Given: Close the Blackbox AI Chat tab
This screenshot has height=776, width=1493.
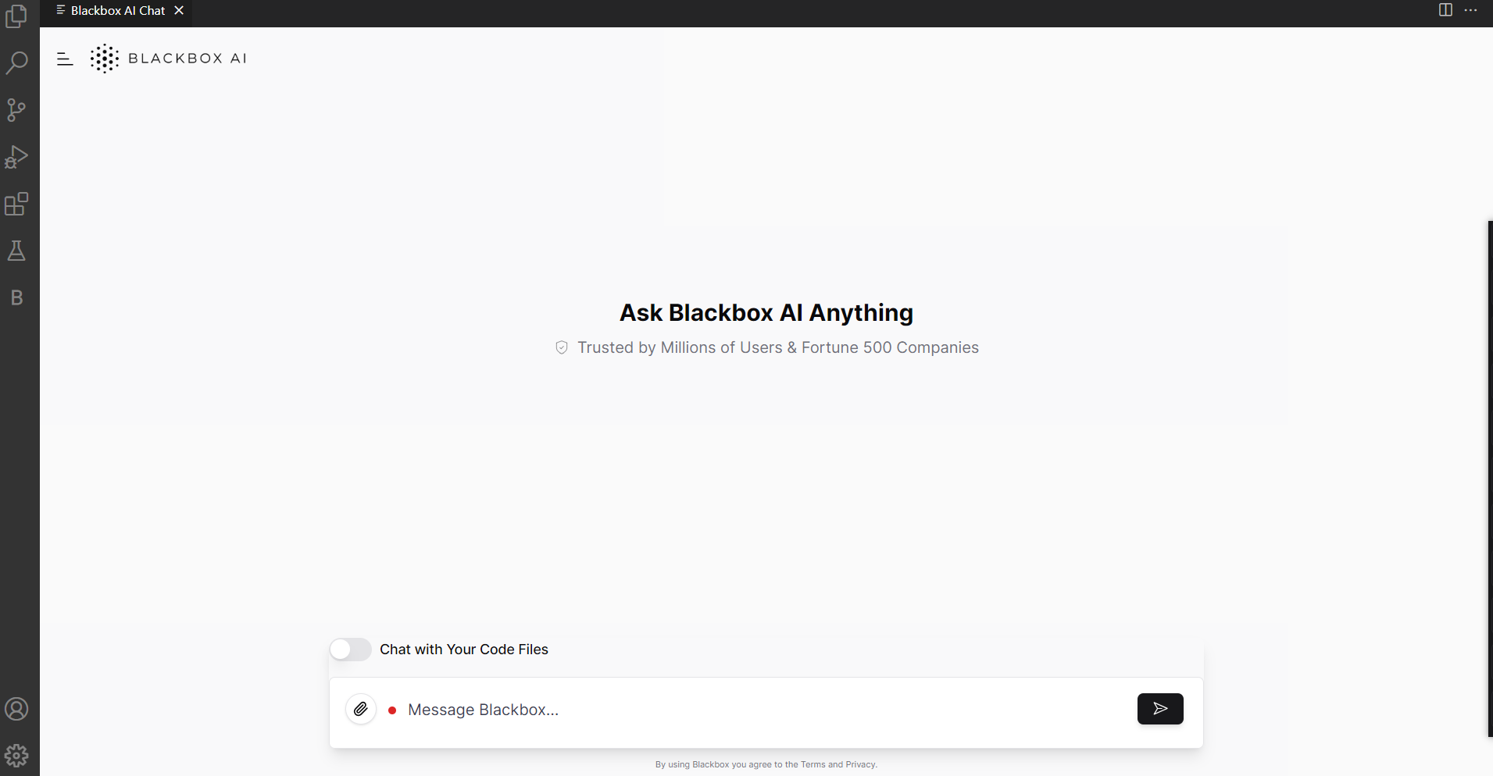Looking at the screenshot, I should pos(179,10).
